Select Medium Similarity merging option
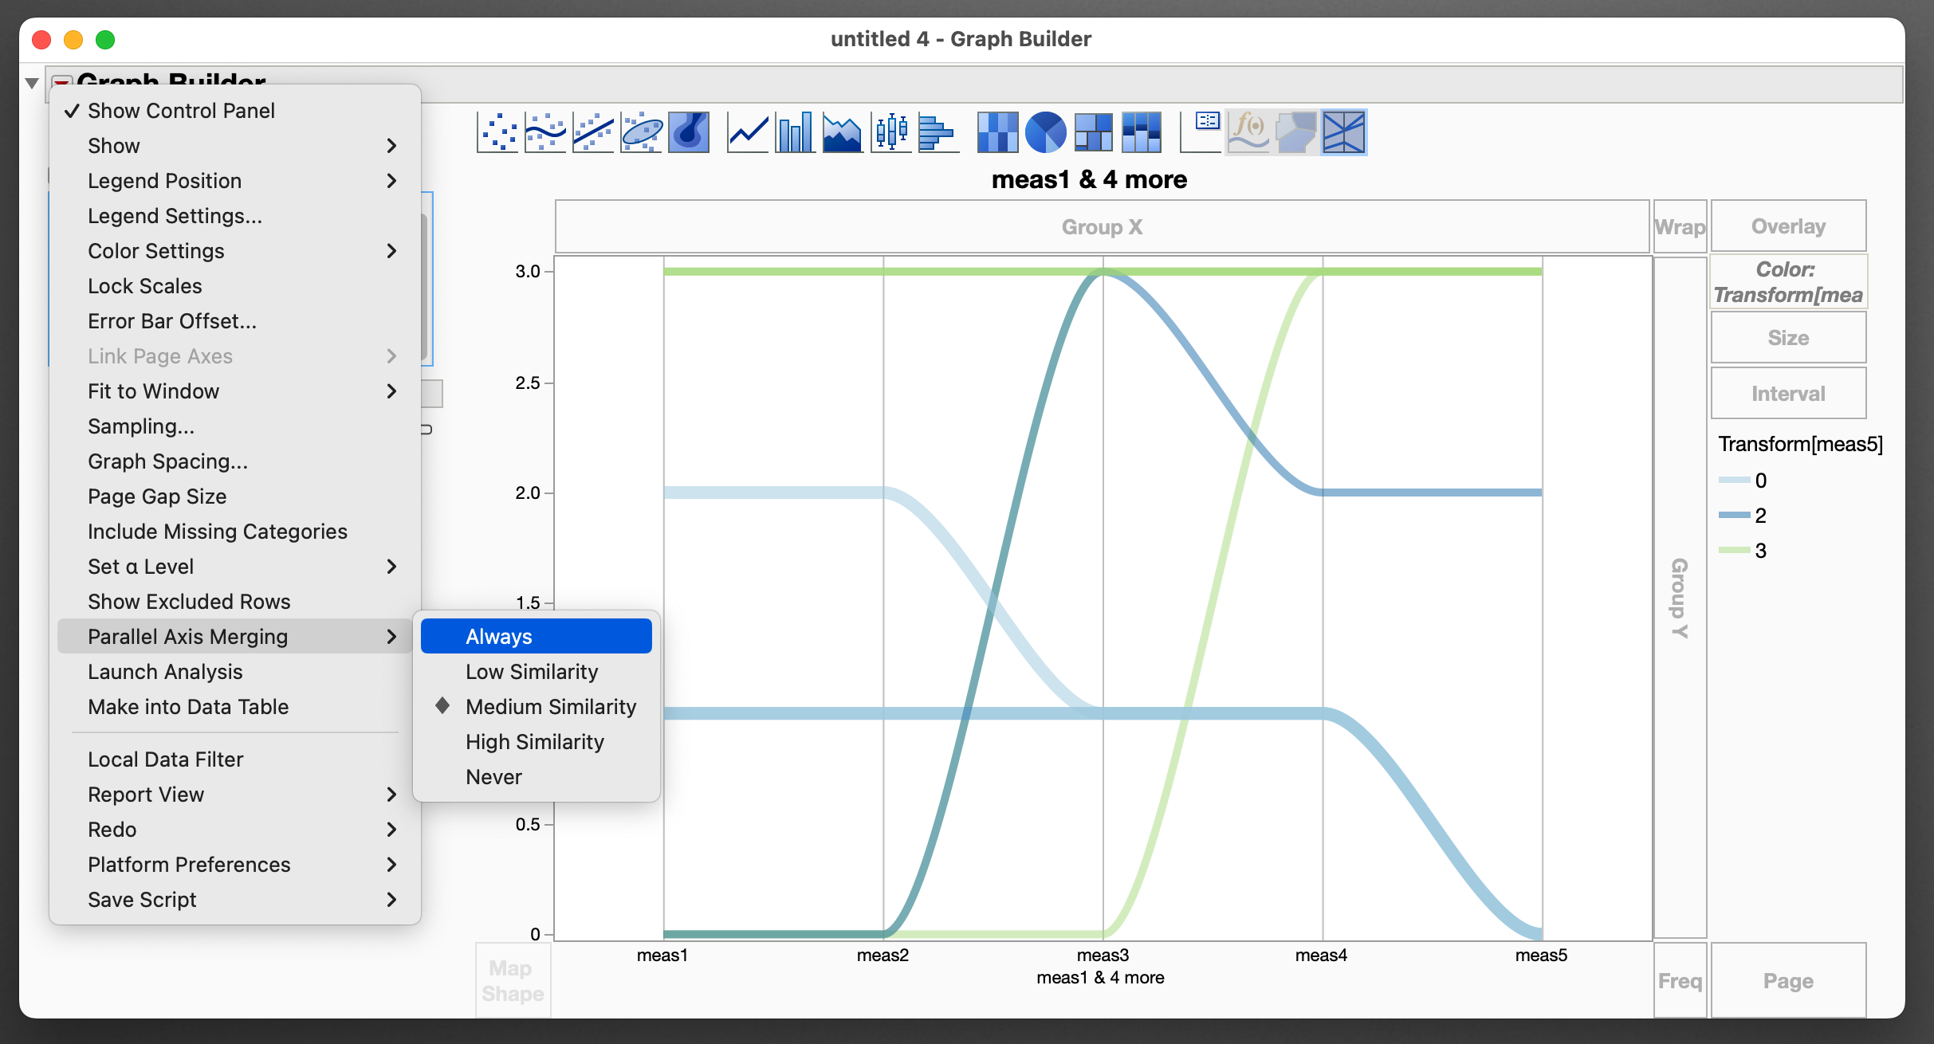The image size is (1934, 1044). [x=550, y=707]
